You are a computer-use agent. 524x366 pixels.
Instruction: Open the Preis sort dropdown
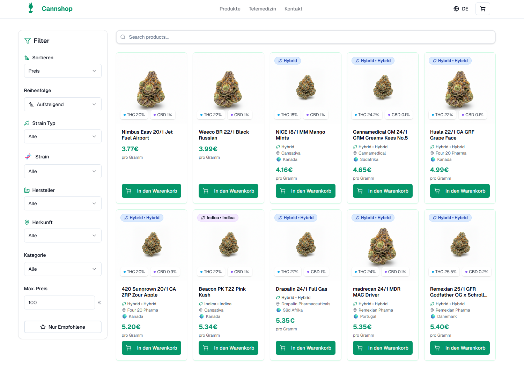[63, 71]
